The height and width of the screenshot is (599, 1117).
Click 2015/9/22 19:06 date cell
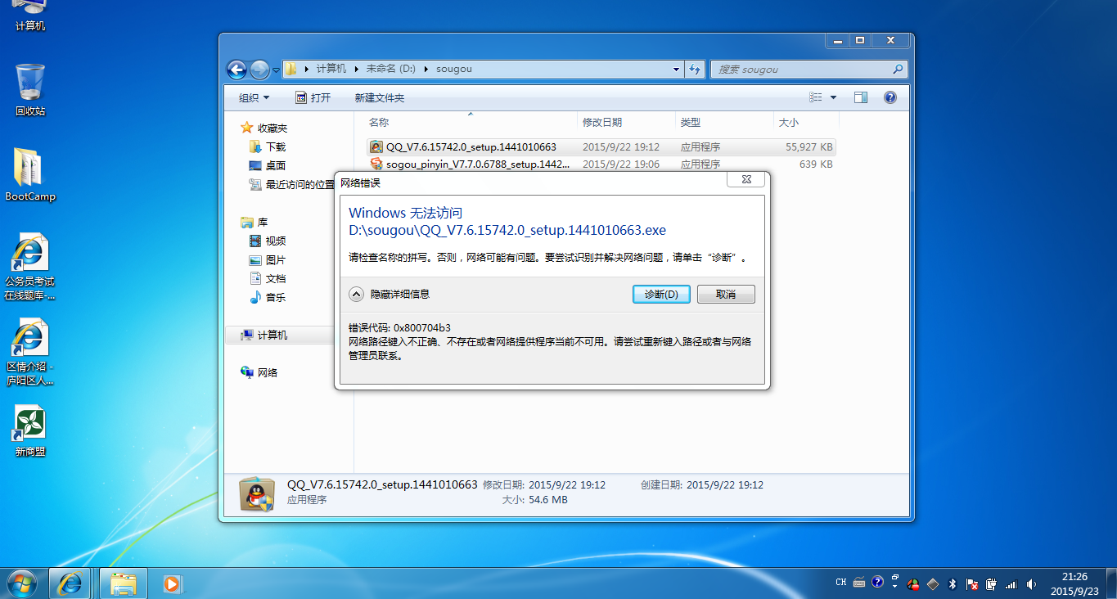621,164
